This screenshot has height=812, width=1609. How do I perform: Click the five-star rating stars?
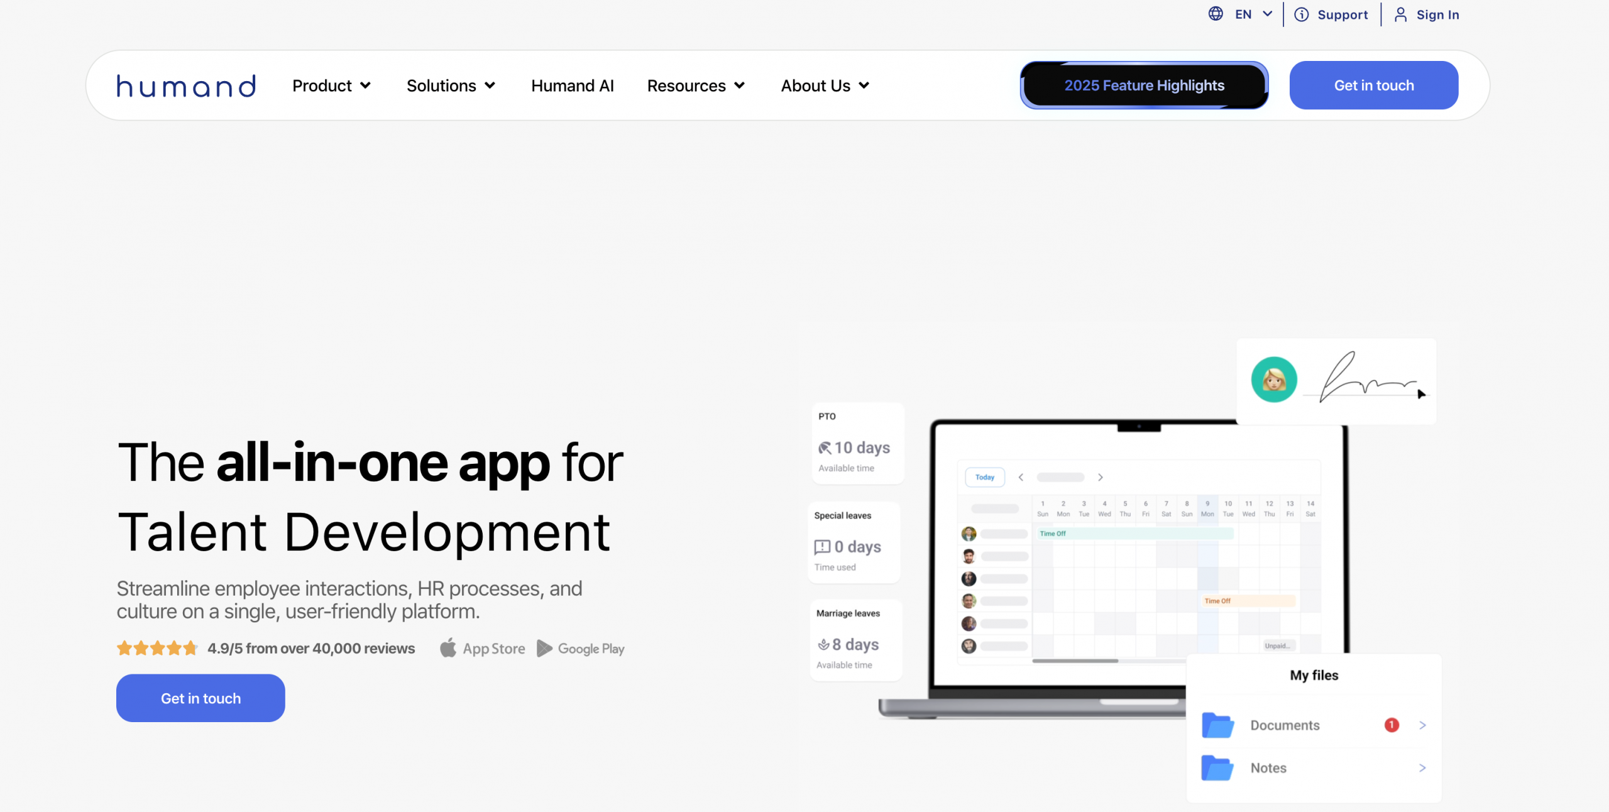click(157, 648)
